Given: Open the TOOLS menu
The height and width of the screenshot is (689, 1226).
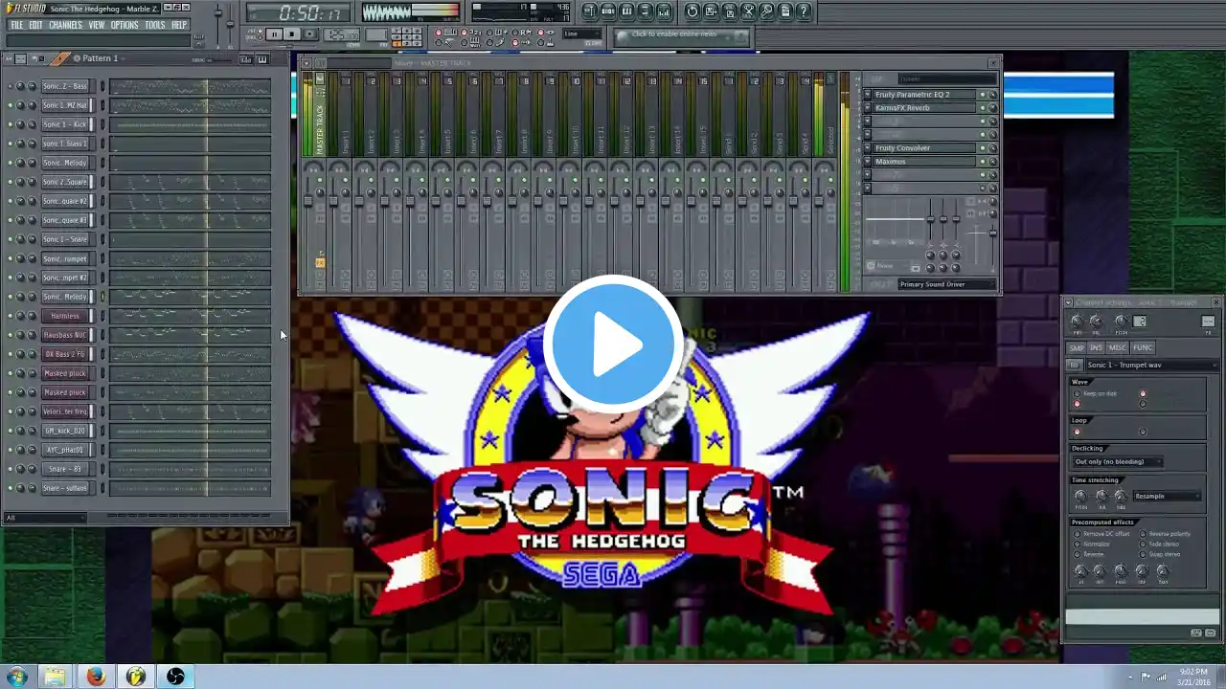Looking at the screenshot, I should tap(155, 25).
